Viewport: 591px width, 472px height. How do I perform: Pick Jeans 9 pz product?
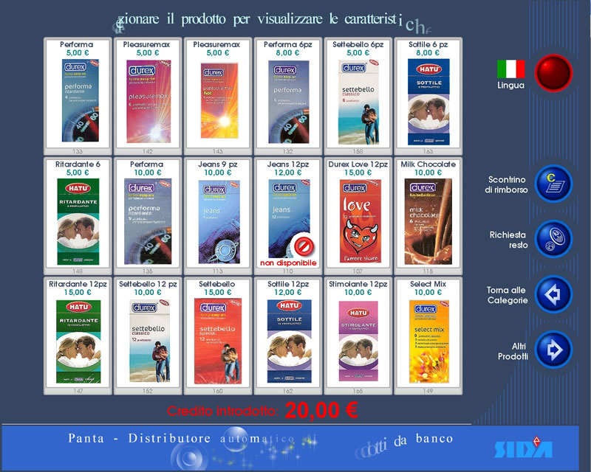[x=217, y=216]
